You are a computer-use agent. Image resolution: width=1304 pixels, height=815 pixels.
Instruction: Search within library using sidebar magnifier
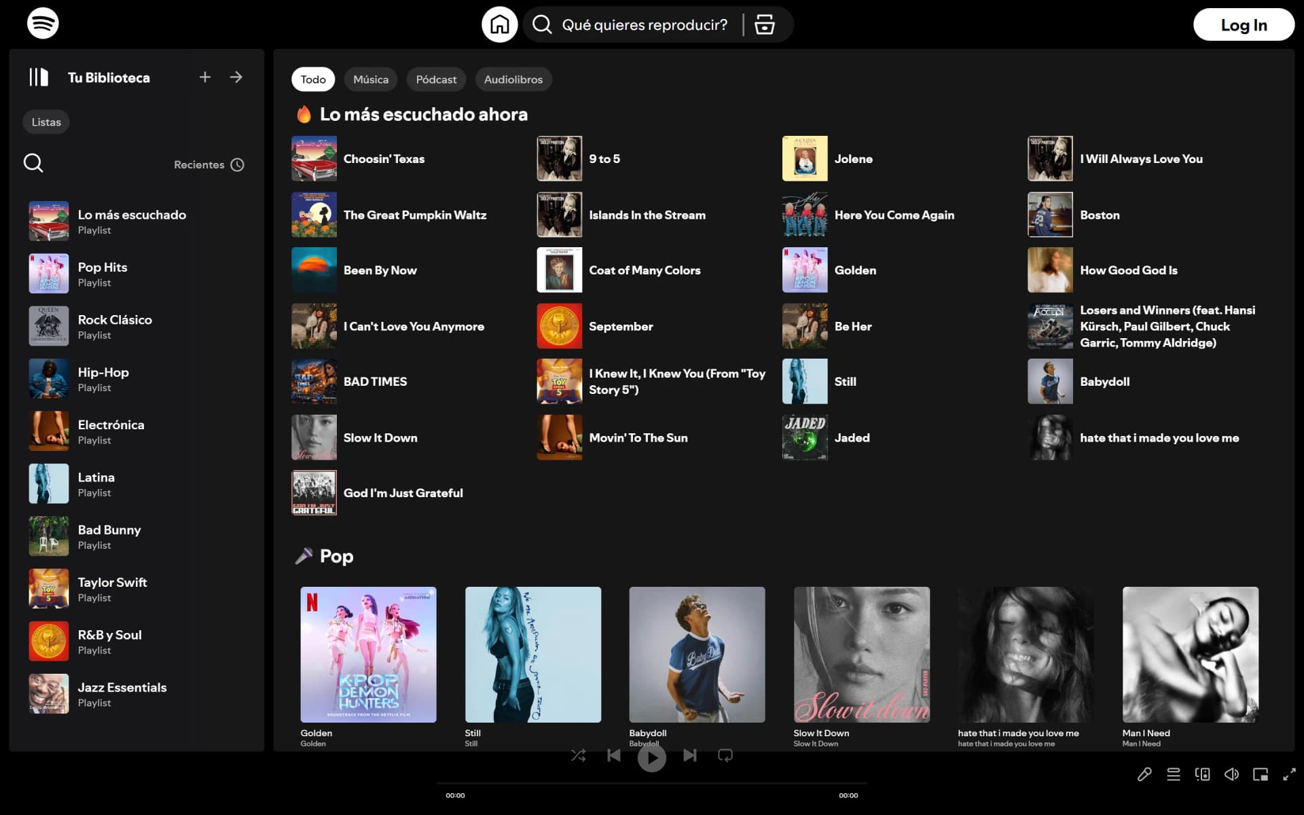(x=33, y=163)
